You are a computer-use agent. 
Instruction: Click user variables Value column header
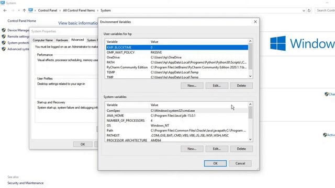(x=198, y=42)
